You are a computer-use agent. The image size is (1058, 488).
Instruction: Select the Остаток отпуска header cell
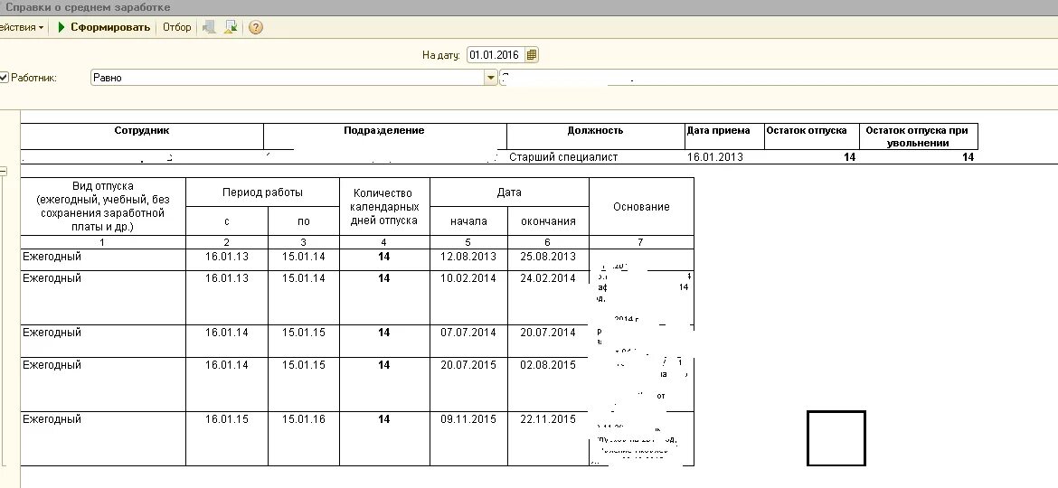811,136
